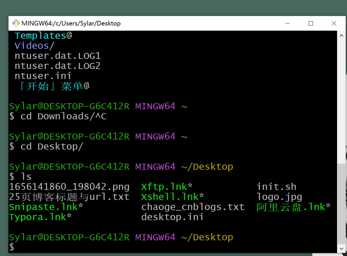Screen dimensions: 347x256
Task: Click the window title MINGW64:/c/Users/Sylar/Desktop
Action: [x=71, y=23]
